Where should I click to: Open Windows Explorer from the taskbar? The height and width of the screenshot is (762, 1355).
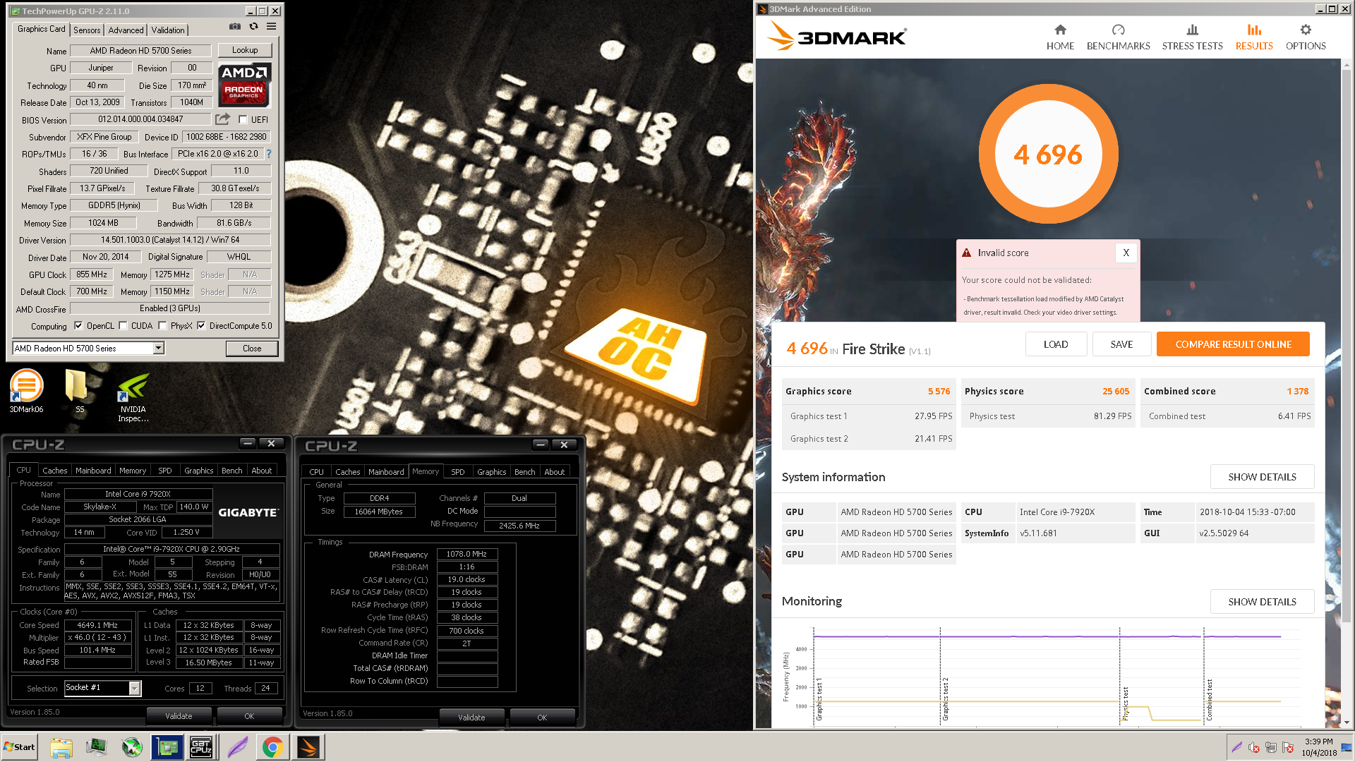(x=61, y=747)
